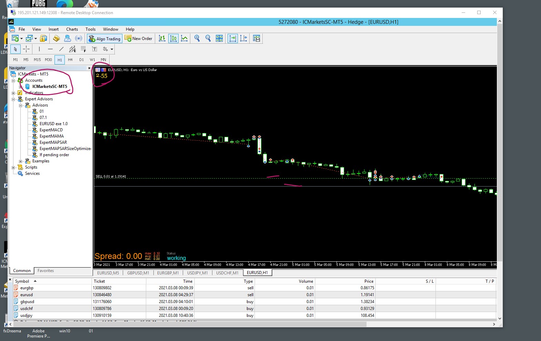This screenshot has height=341, width=541.
Task: Select the crosshair tool
Action: tap(26, 49)
